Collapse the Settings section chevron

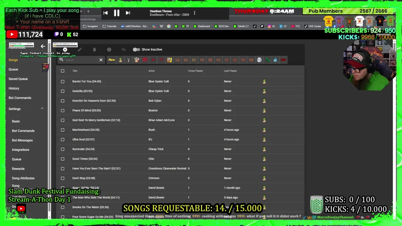point(42,109)
